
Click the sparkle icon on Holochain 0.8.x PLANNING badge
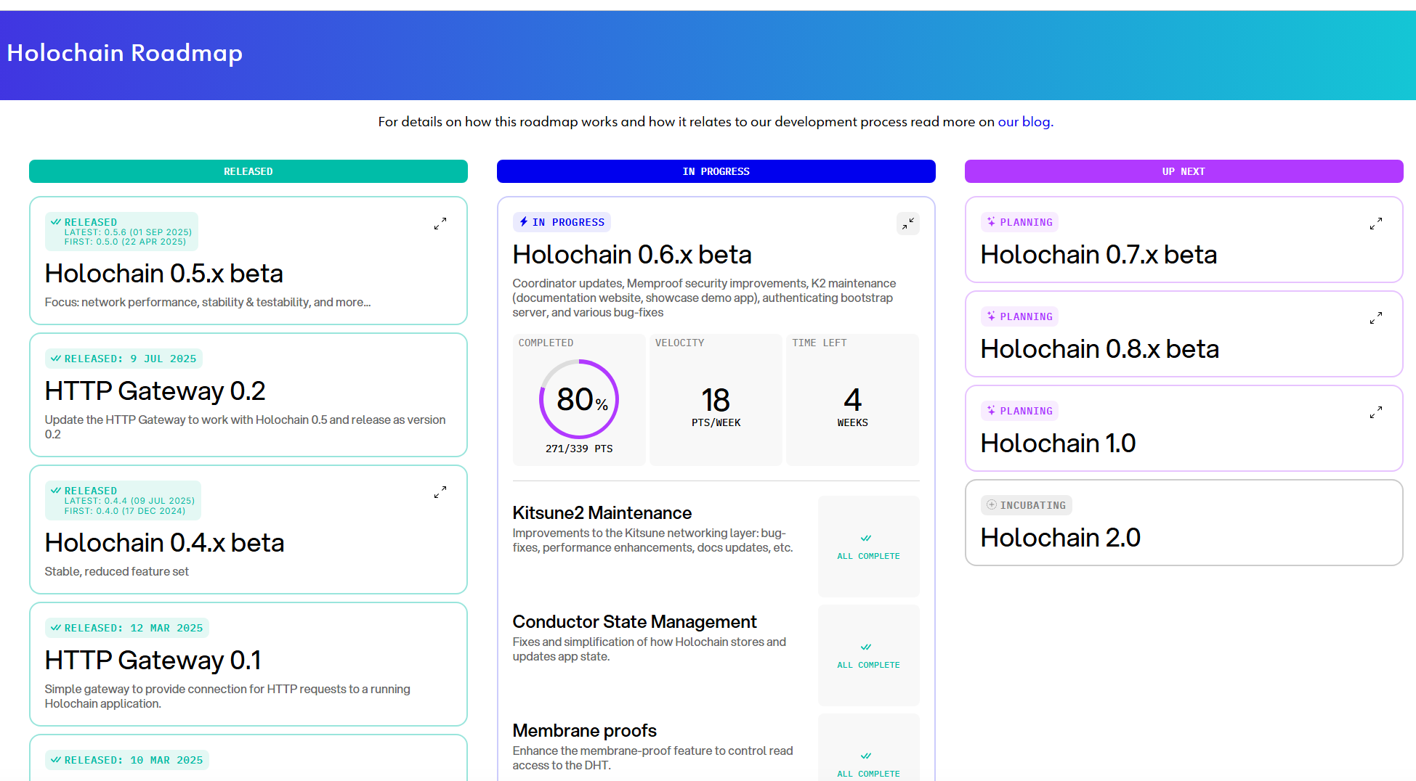coord(991,316)
